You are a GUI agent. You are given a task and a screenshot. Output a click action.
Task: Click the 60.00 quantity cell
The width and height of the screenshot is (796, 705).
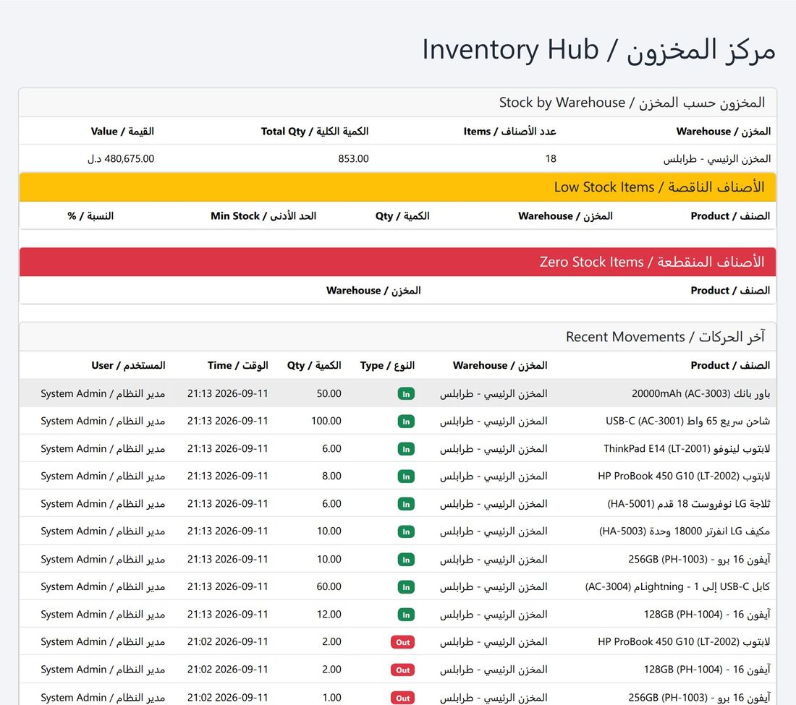click(329, 587)
